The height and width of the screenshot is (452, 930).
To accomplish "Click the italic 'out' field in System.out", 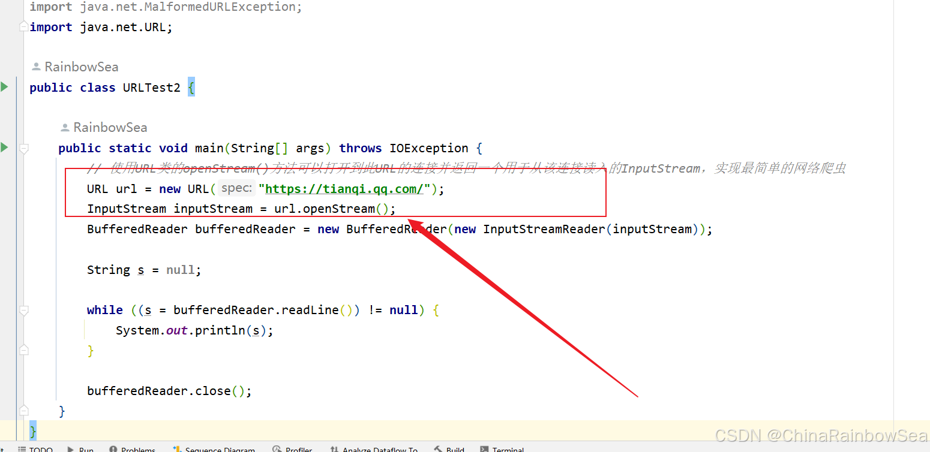I will click(177, 330).
